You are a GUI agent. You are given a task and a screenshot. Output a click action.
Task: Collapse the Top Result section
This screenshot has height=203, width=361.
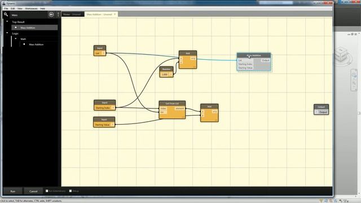tap(7, 21)
